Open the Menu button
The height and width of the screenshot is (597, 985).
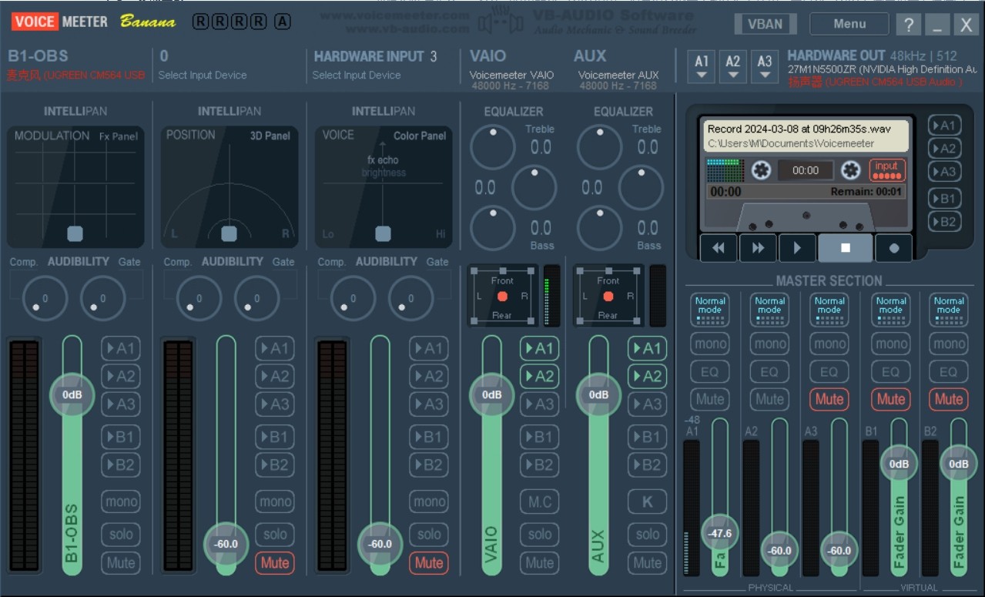click(x=849, y=24)
